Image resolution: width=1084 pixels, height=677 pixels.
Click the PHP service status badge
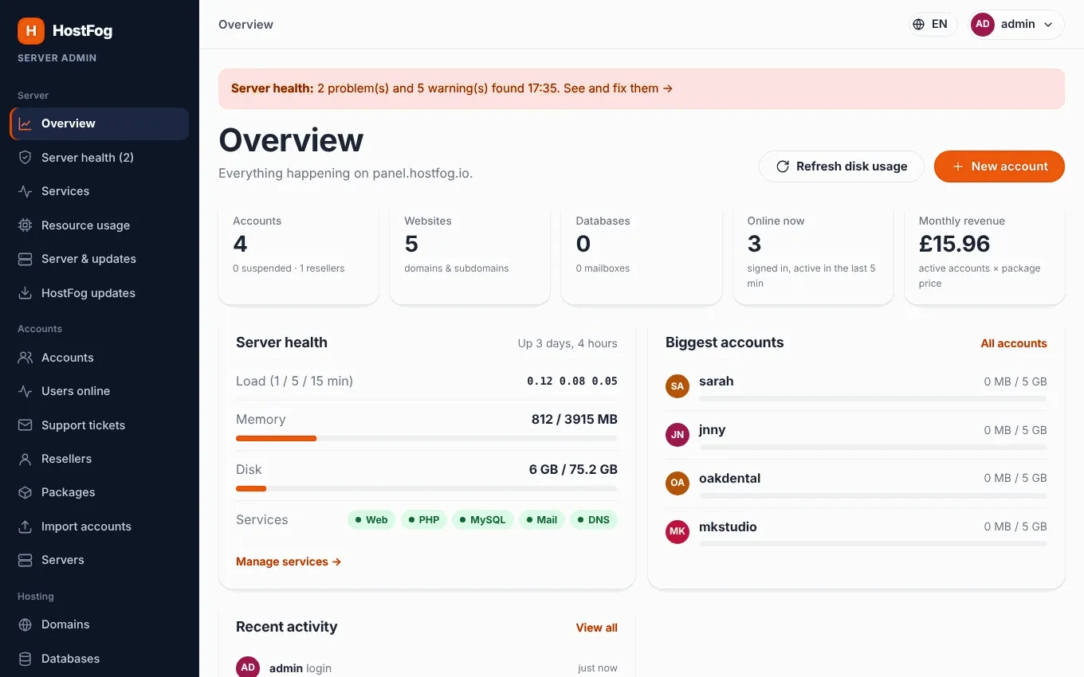tap(424, 520)
